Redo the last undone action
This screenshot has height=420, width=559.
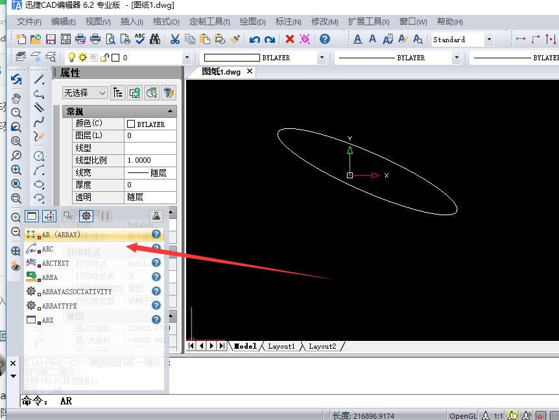pyautogui.click(x=270, y=39)
